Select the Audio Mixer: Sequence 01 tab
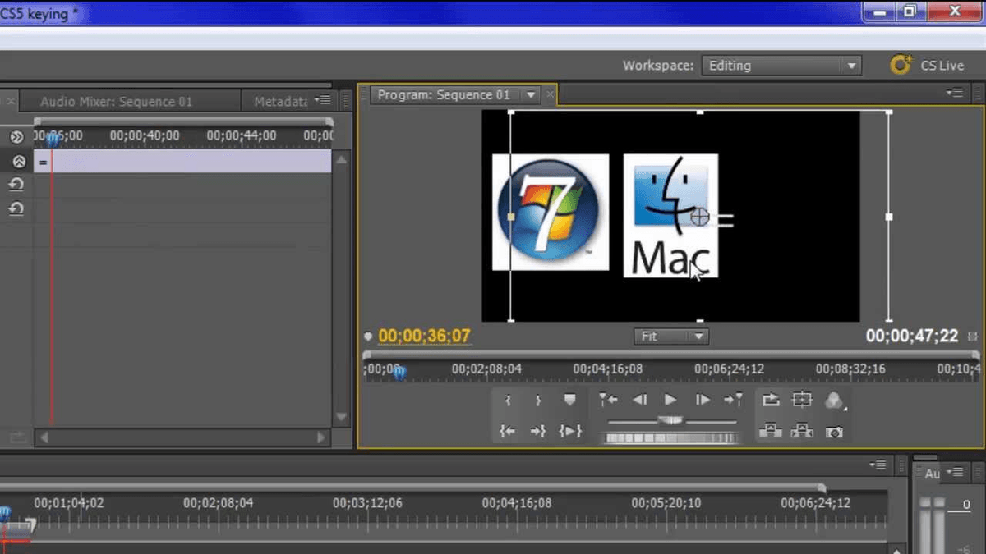 115,101
